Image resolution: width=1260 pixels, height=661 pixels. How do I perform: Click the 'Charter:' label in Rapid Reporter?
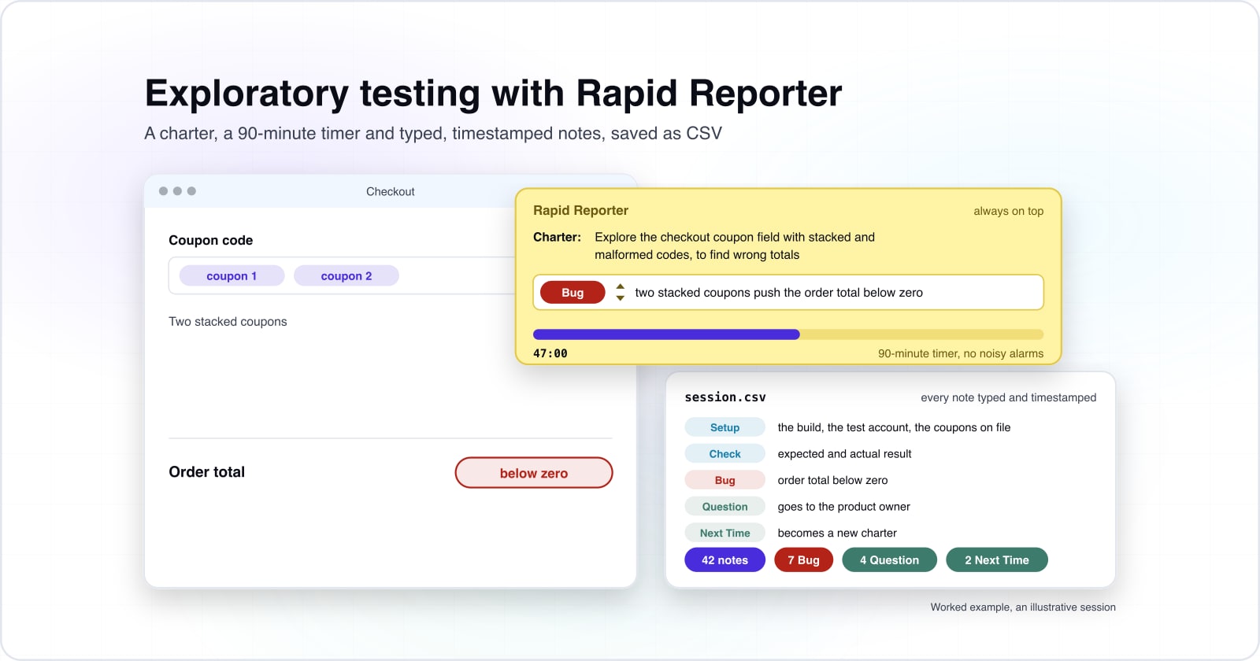557,237
